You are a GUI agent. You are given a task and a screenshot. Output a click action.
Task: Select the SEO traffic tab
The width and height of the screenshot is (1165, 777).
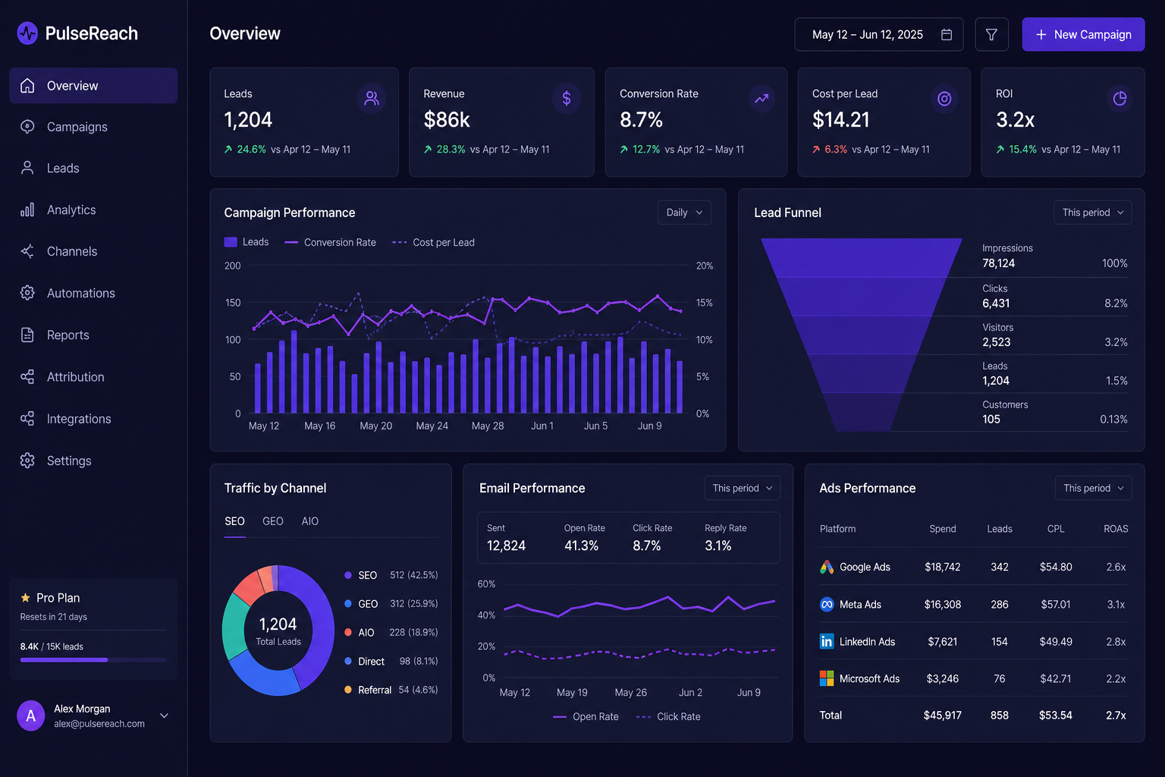point(234,521)
